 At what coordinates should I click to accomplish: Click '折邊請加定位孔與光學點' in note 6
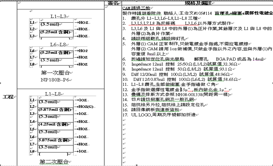point(158,59)
